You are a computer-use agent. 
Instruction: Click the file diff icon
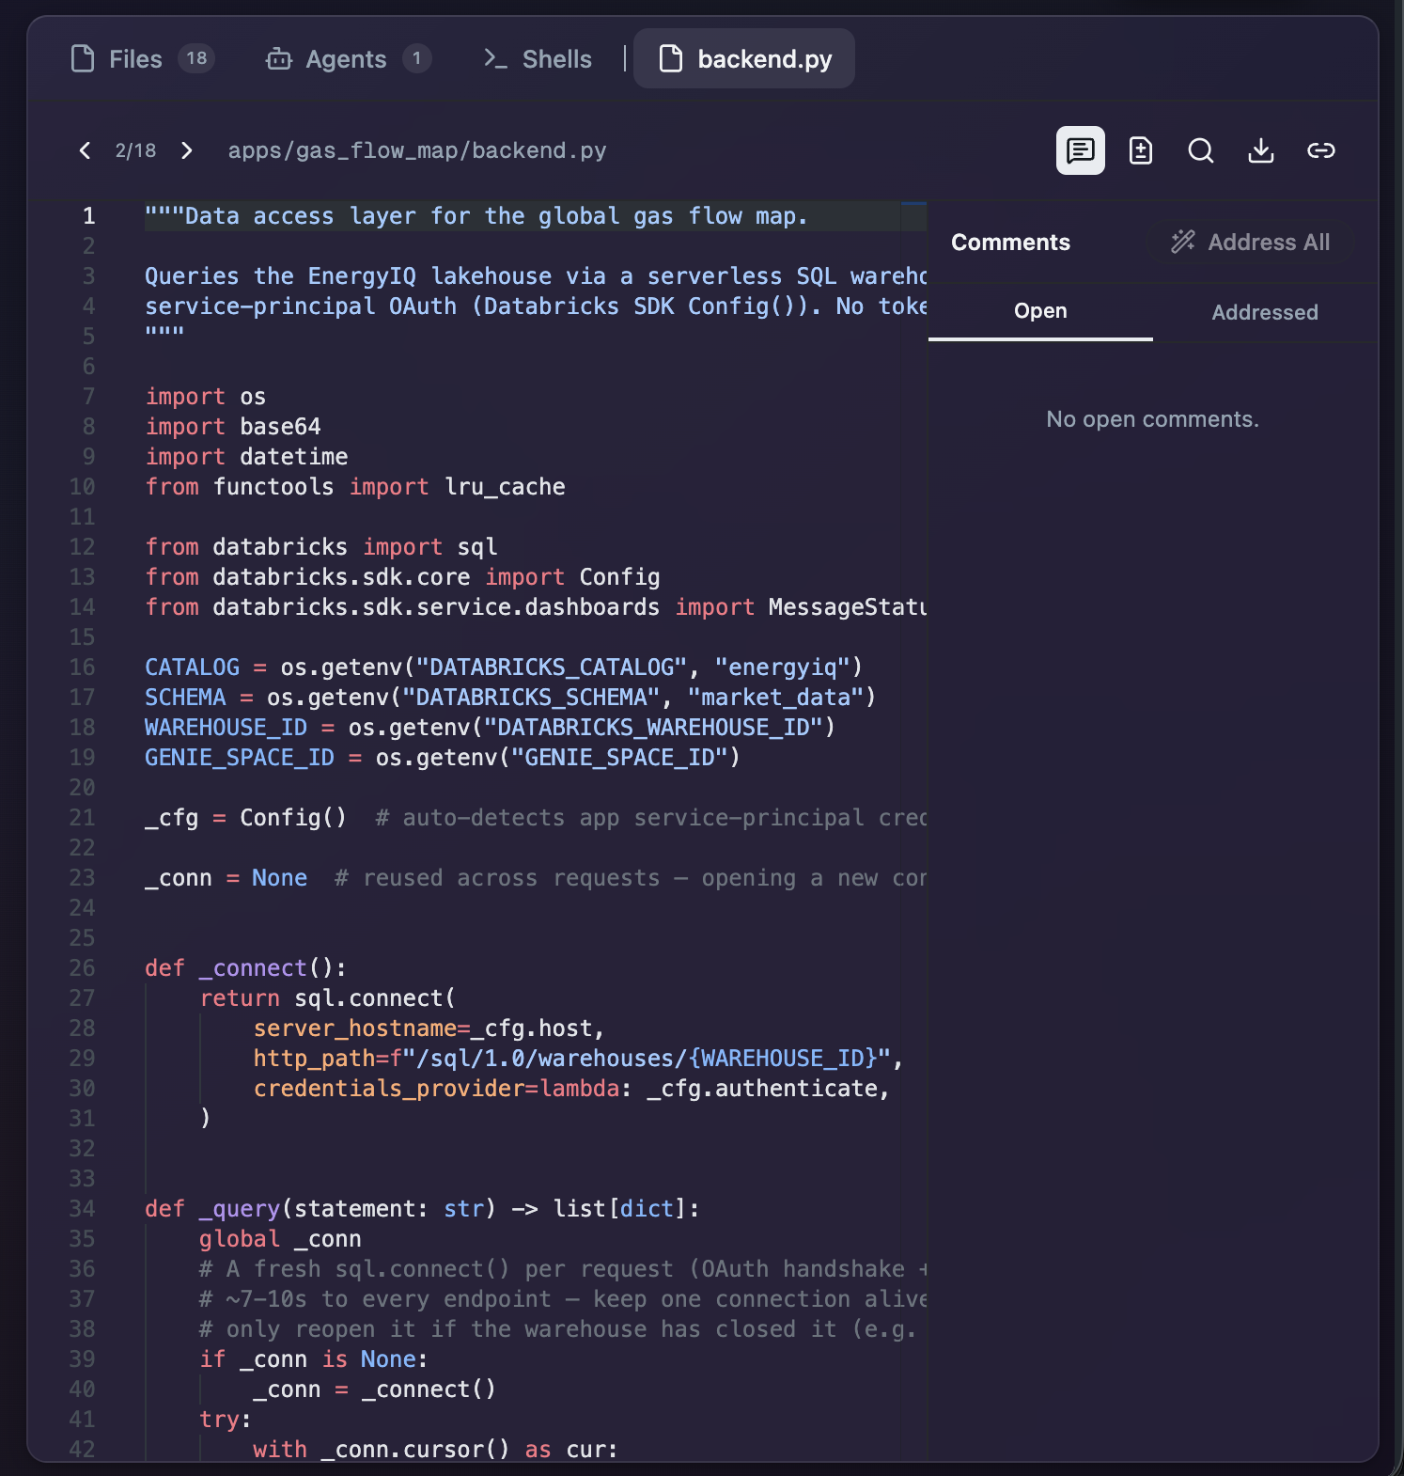(1141, 150)
